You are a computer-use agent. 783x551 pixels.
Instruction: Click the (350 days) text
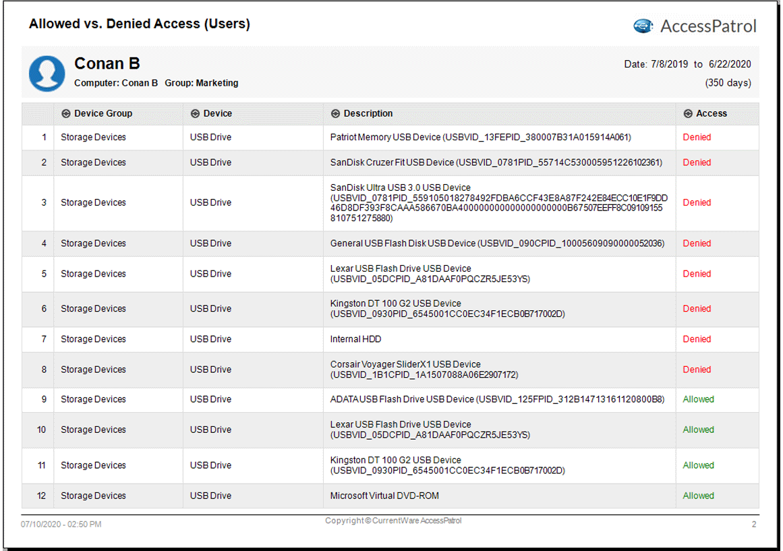(x=728, y=83)
